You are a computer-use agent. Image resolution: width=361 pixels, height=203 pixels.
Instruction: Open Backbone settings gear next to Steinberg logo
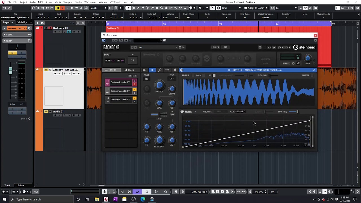[260, 47]
